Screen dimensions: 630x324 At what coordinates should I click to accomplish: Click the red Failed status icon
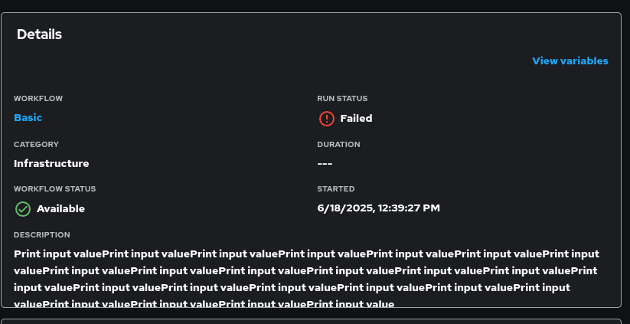click(x=327, y=118)
